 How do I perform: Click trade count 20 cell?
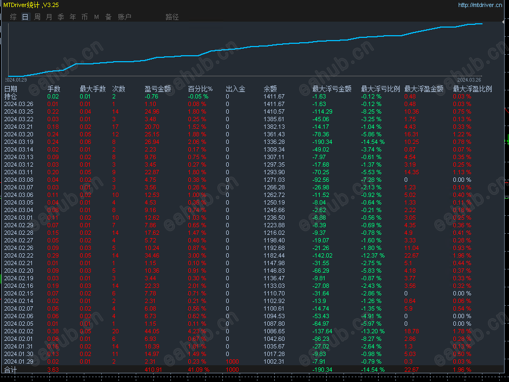pos(116,331)
